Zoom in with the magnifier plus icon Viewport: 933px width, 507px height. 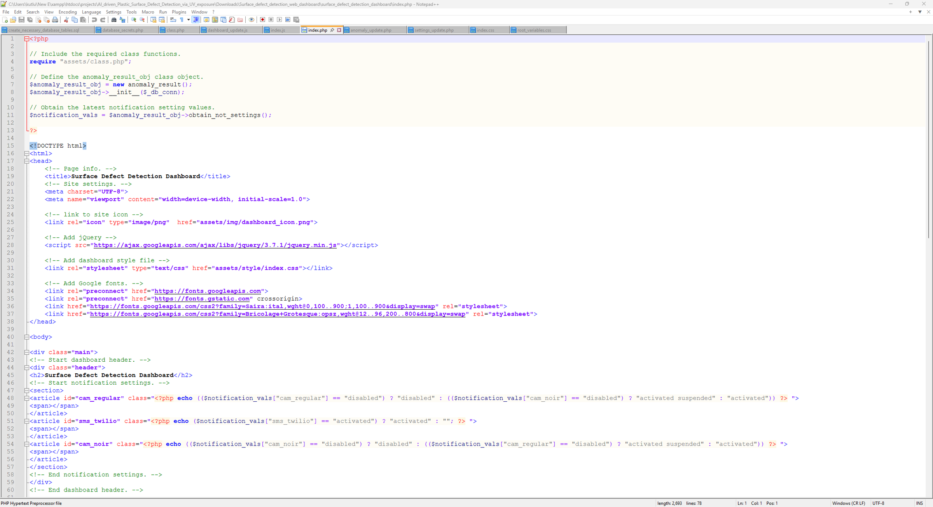tap(133, 19)
